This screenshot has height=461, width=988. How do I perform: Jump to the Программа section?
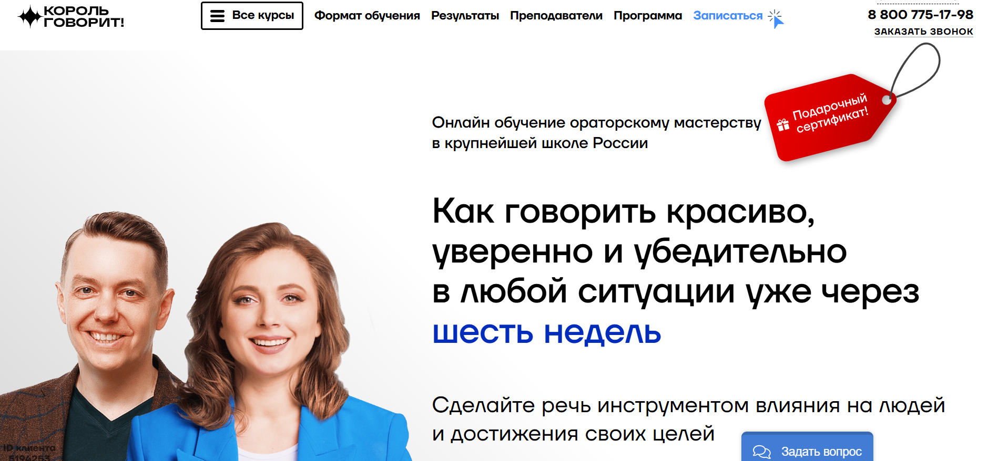click(647, 16)
